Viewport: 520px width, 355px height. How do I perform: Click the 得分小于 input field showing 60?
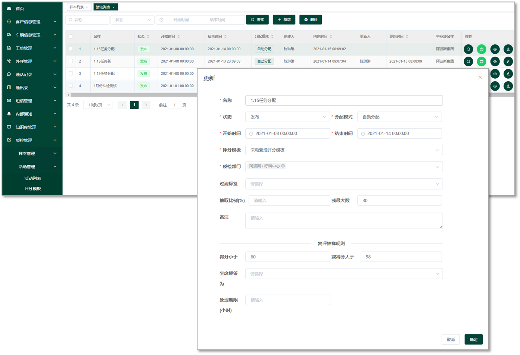287,257
